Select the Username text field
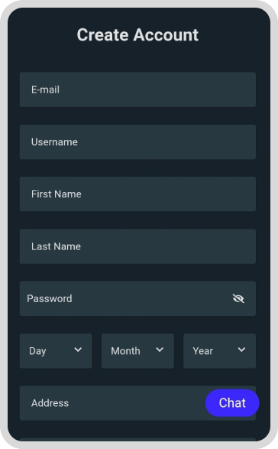Viewport: 278px width, 449px height. coord(137,142)
